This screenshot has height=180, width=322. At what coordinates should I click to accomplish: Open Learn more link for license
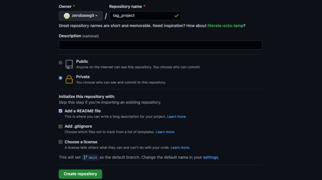(x=180, y=148)
